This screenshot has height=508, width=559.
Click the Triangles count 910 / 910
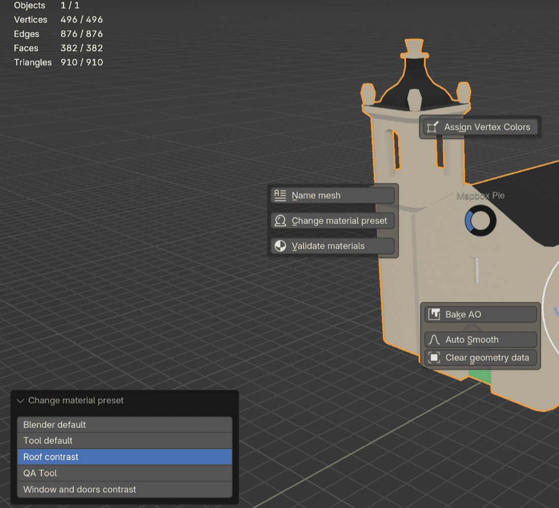tap(82, 62)
